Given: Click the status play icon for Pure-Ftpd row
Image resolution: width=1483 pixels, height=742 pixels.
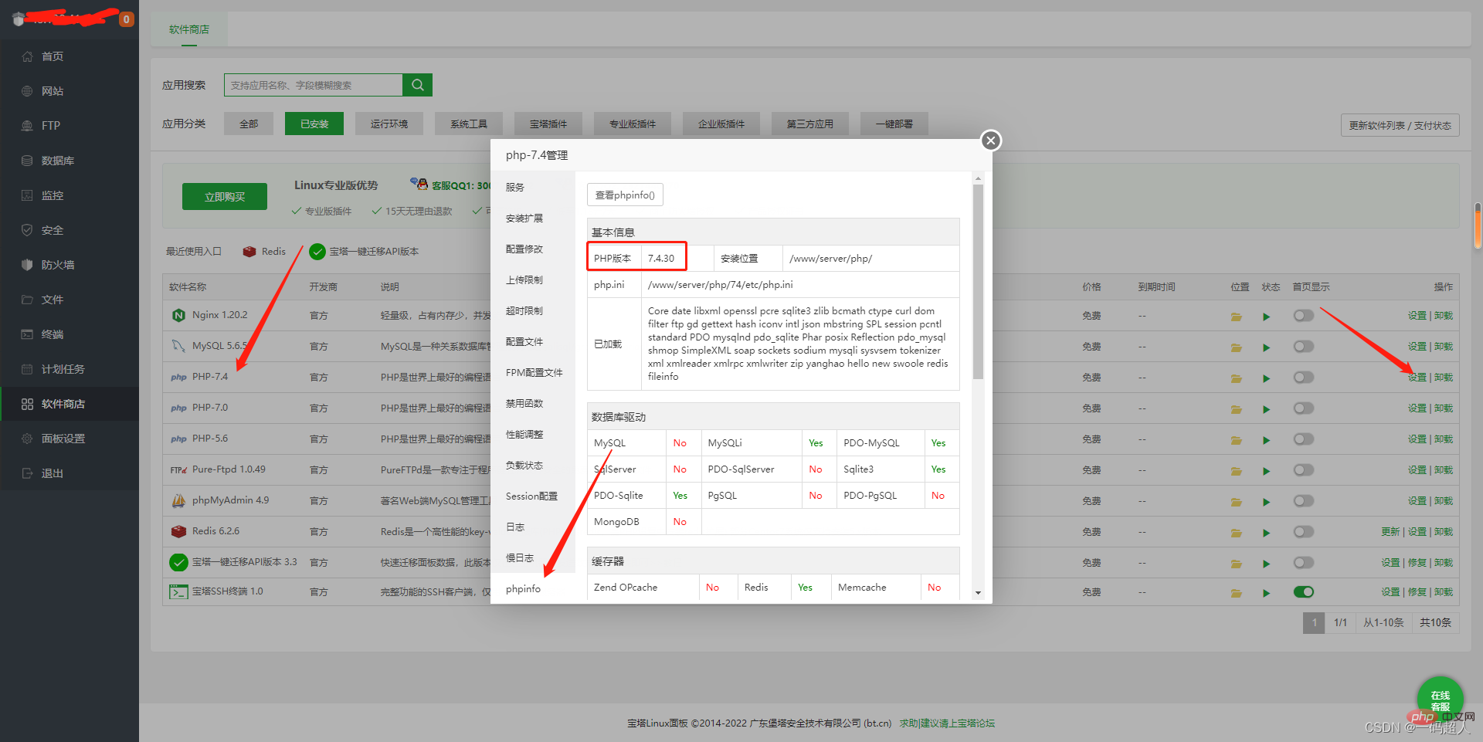Looking at the screenshot, I should click(1267, 471).
